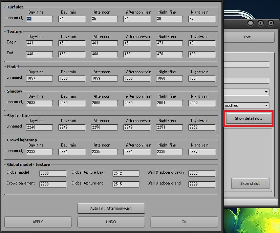Focus the Texture End Night-rain field
The width and height of the screenshot is (280, 233).
tap(202, 54)
